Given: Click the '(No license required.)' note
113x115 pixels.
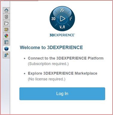Looking at the screenshot, I should coord(47,79).
